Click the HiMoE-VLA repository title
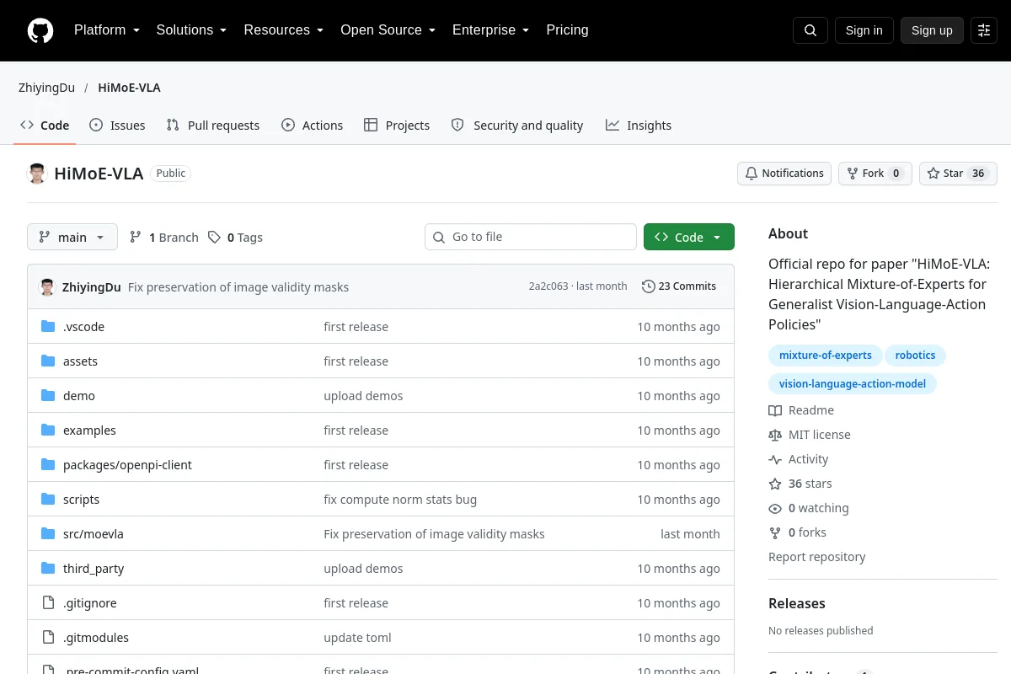1011x674 pixels. (99, 174)
